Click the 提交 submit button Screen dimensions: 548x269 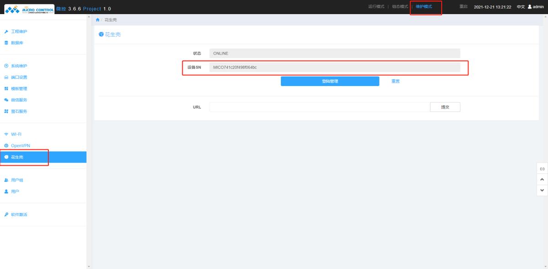[x=445, y=107]
